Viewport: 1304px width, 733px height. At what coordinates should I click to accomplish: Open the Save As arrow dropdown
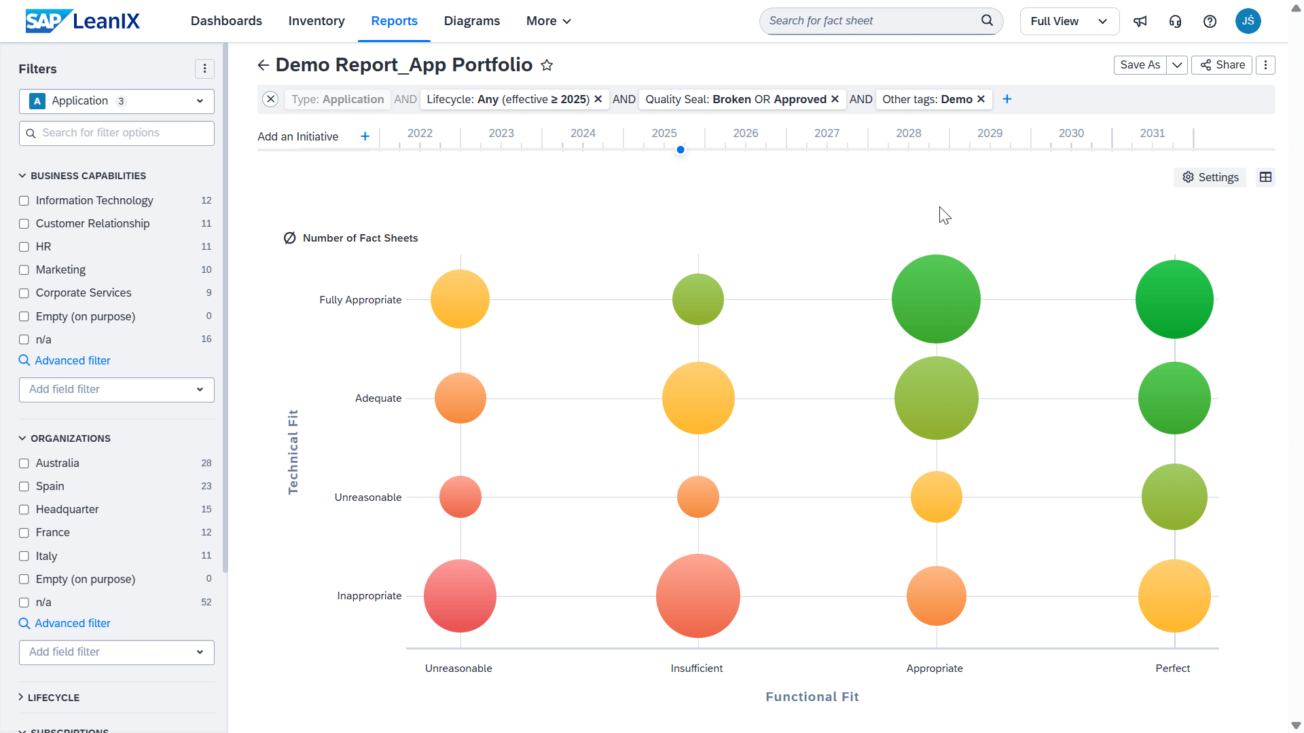click(x=1177, y=65)
